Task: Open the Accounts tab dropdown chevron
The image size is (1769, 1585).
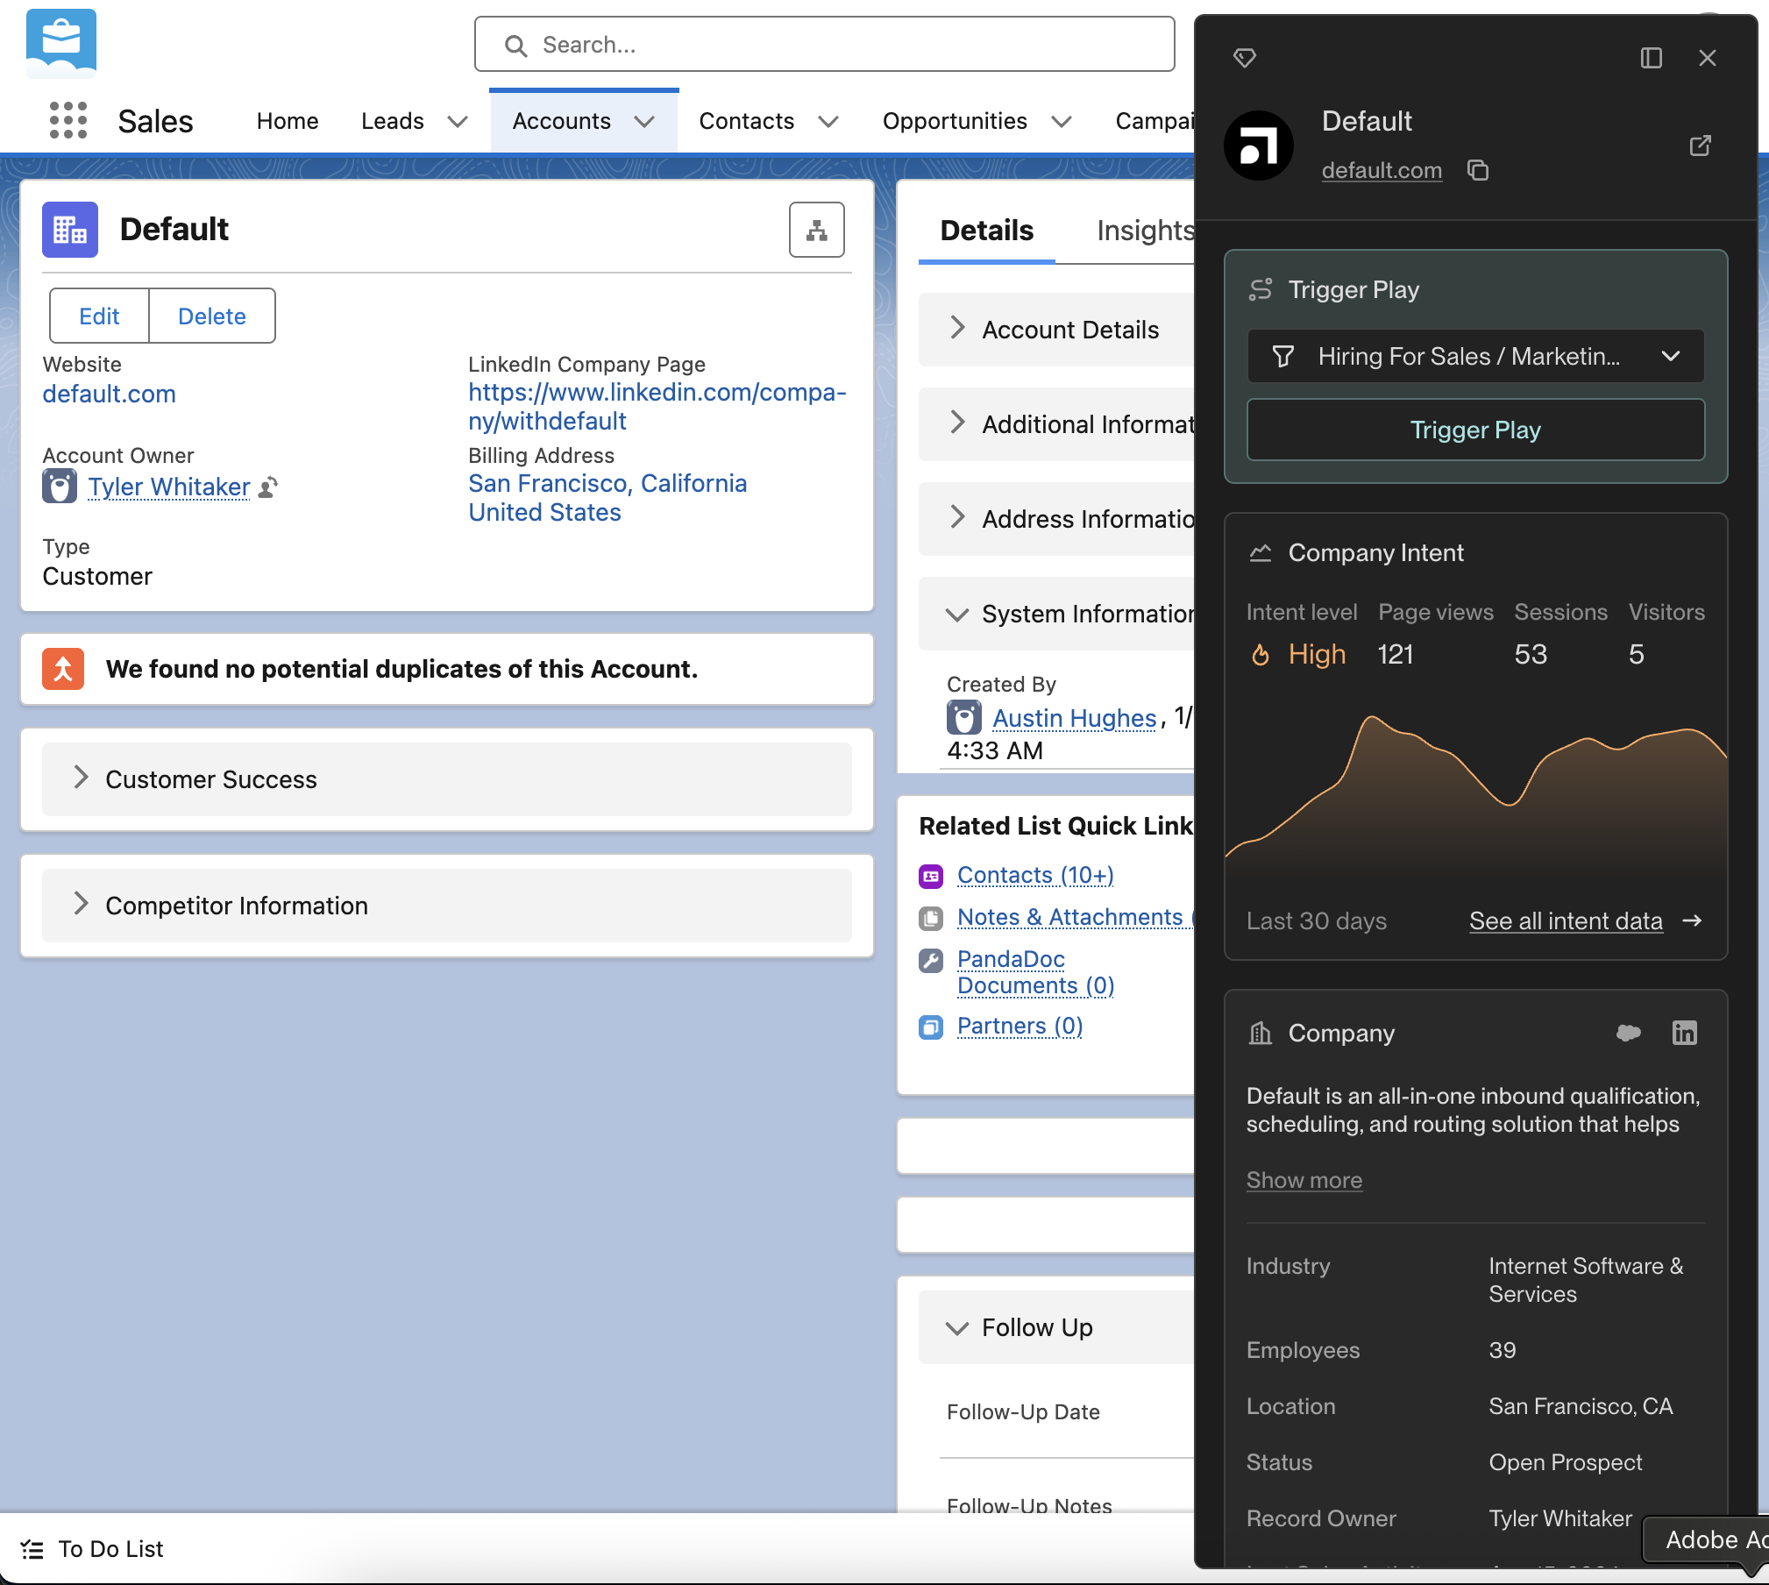Action: pos(645,121)
